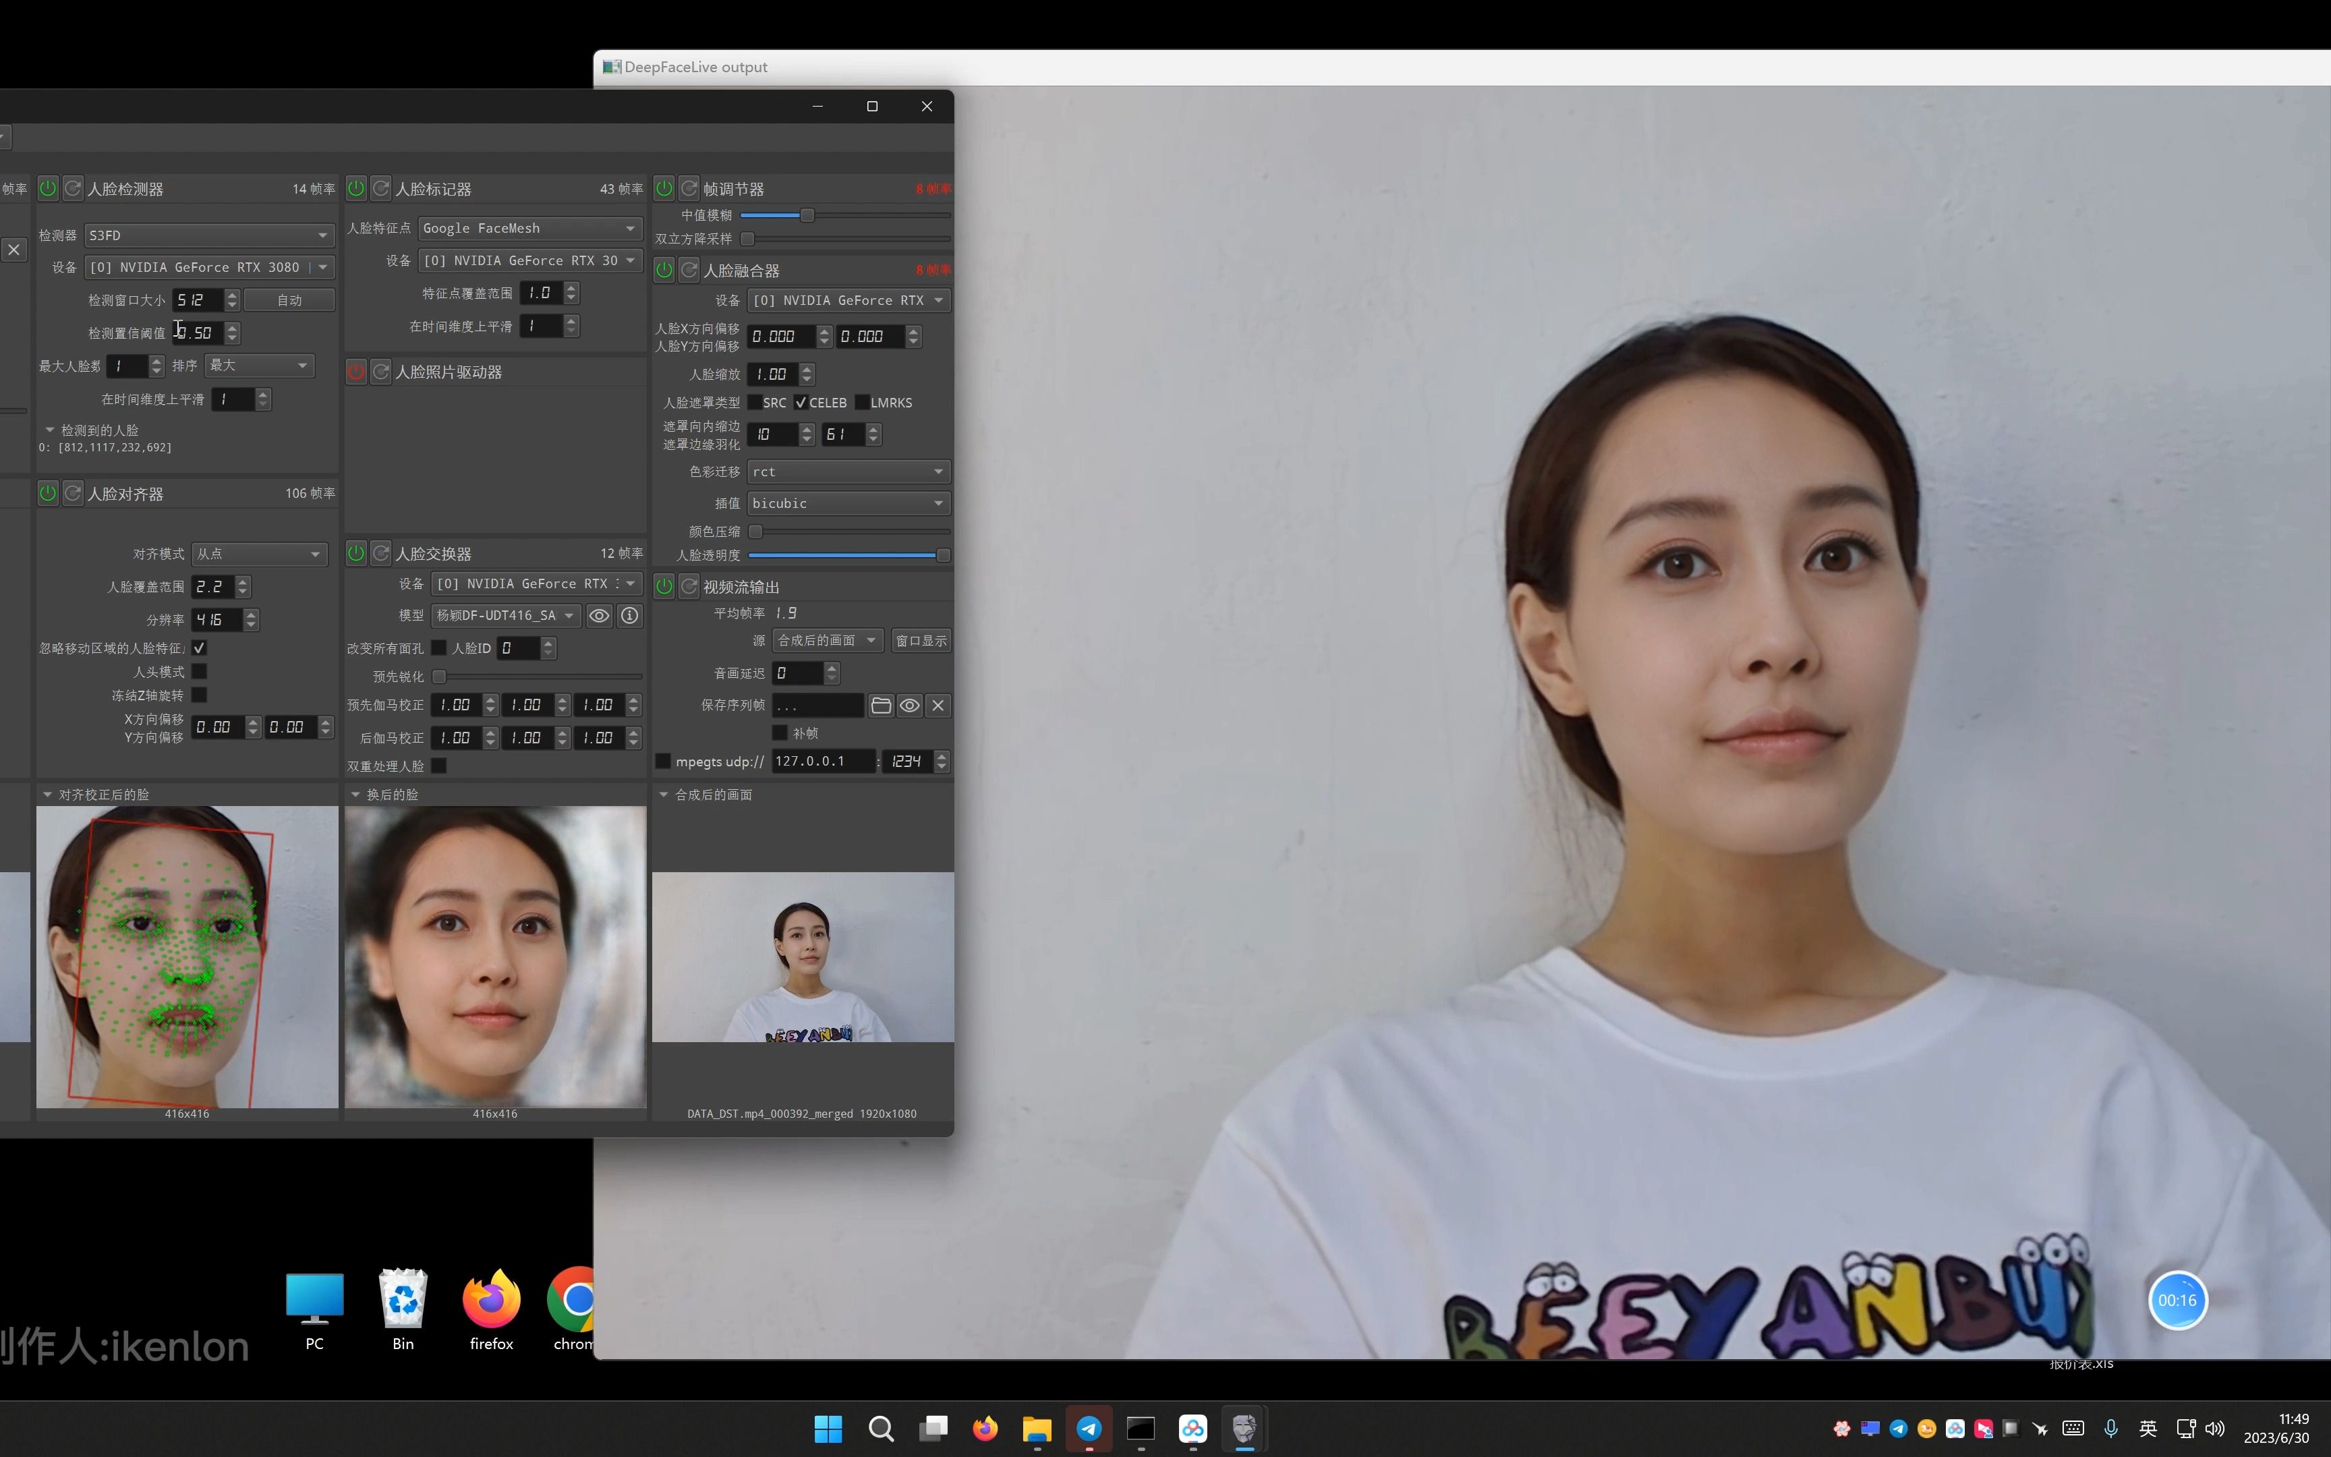Enable SRC mask type checkbox
Viewport: 2331px width, 1457px height.
tap(755, 403)
